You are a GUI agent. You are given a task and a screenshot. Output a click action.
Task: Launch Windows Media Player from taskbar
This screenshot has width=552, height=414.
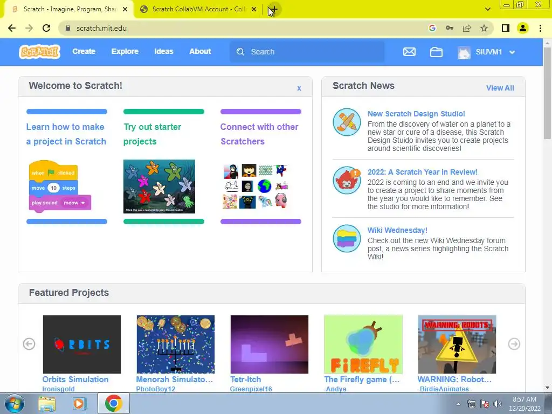(80, 403)
